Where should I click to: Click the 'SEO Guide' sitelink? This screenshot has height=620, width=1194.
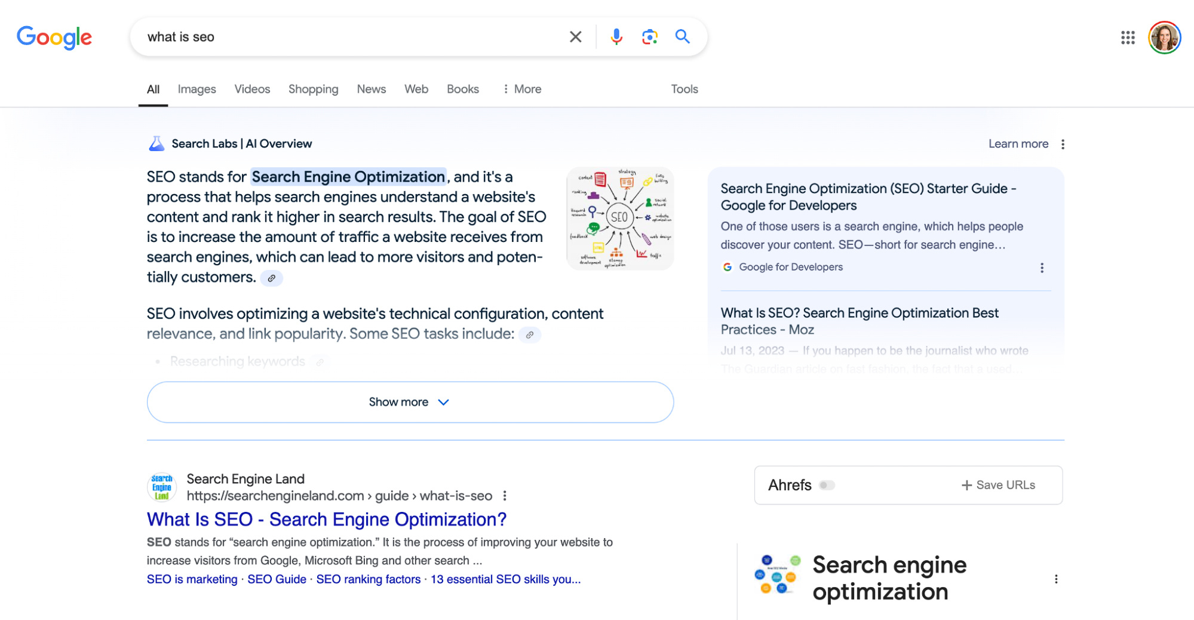point(277,579)
